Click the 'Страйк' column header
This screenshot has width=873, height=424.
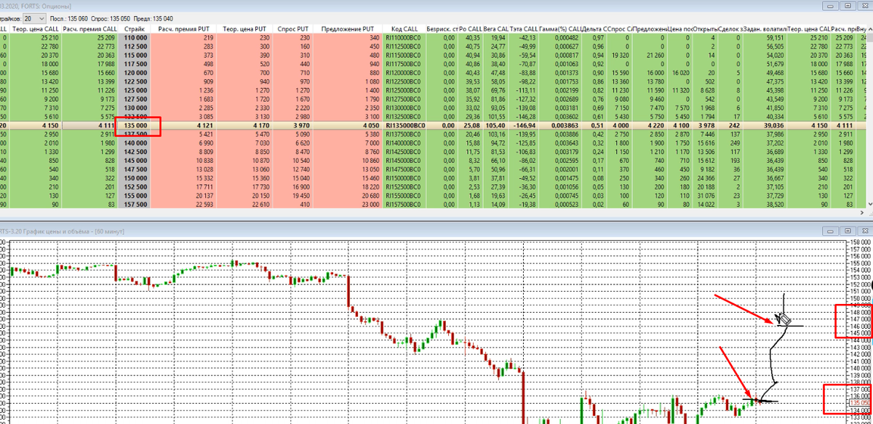(135, 28)
